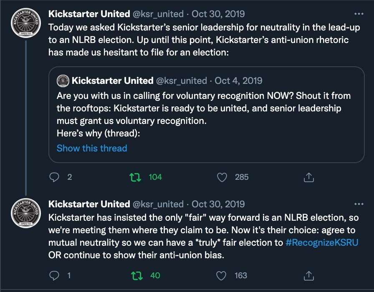Share the first tweet via share icon
The image size is (374, 292).
tap(308, 177)
